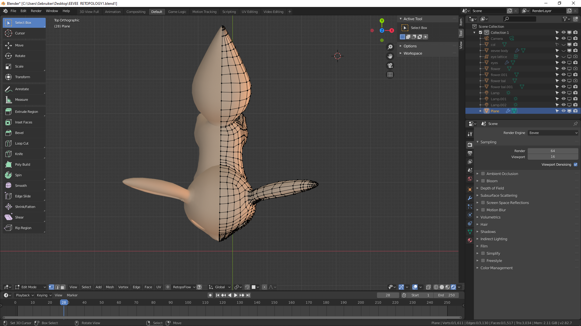Click the Playback button in timeline
Screen dimensions: 581x326
click(x=25, y=295)
